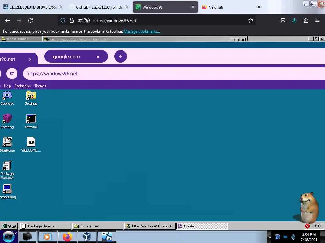The width and height of the screenshot is (325, 243).
Task: Open the Windows 96 Start menu
Action: click(x=9, y=226)
